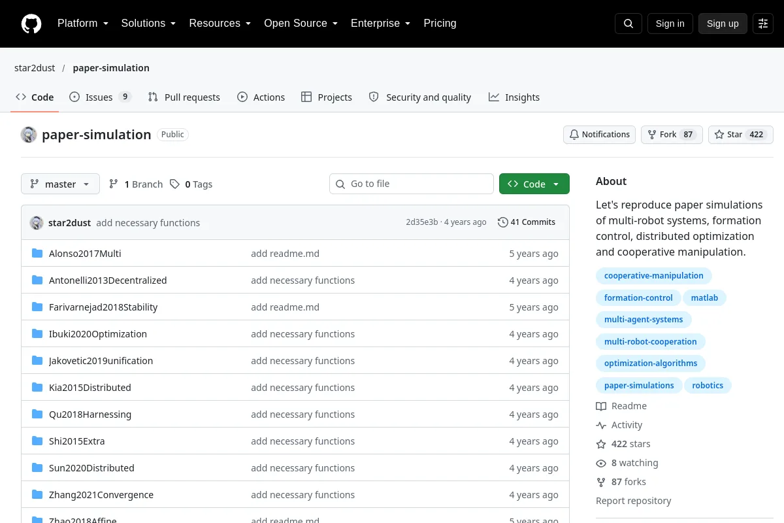Star the paper-simulation repository
Image resolution: width=784 pixels, height=523 pixels.
click(741, 135)
